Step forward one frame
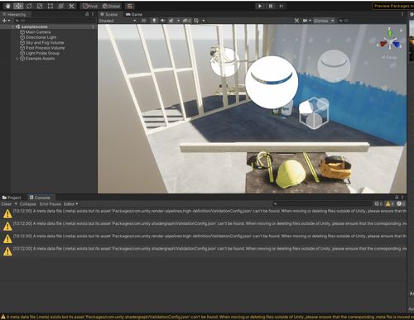This screenshot has height=320, width=414. pyautogui.click(x=281, y=6)
